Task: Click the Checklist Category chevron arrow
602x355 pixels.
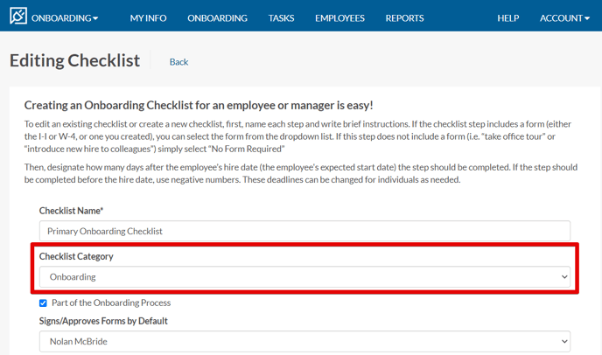Action: coord(564,276)
